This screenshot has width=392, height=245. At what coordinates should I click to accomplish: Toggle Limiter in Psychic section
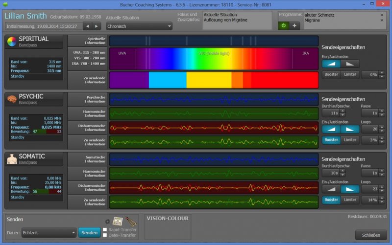[350, 140]
